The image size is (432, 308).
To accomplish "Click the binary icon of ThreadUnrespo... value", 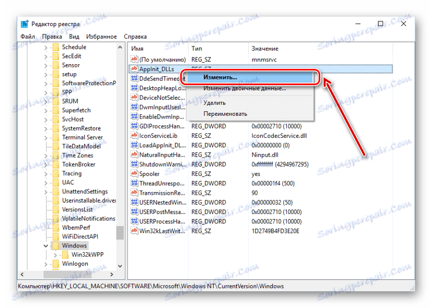I will (x=134, y=183).
